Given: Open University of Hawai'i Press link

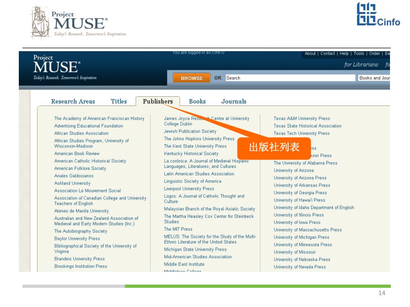Looking at the screenshot, I should (299, 200).
